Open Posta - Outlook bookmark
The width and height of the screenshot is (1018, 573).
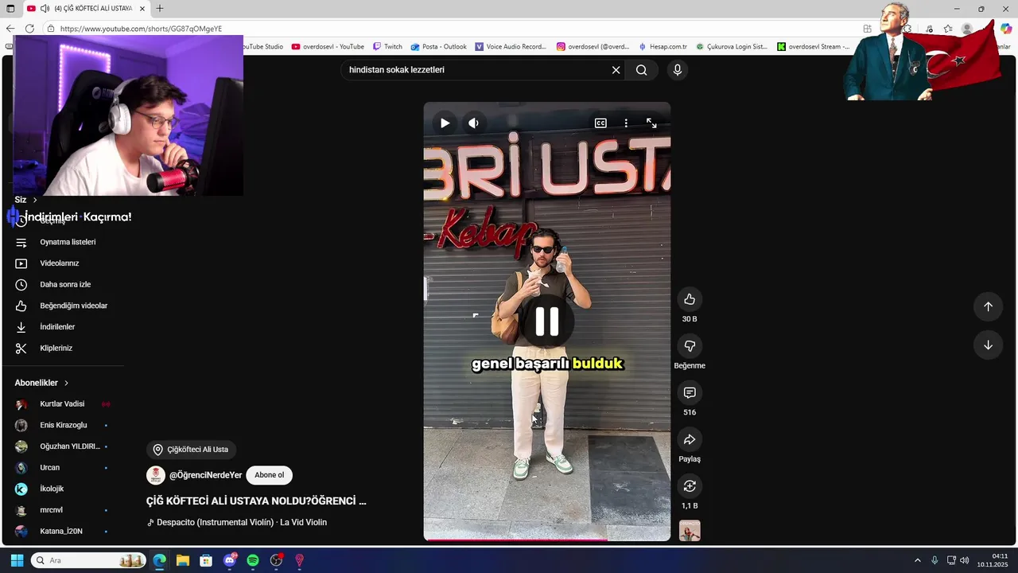(439, 47)
